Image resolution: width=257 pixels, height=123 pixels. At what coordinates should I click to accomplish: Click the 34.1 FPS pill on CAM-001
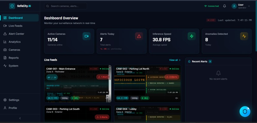point(53,98)
